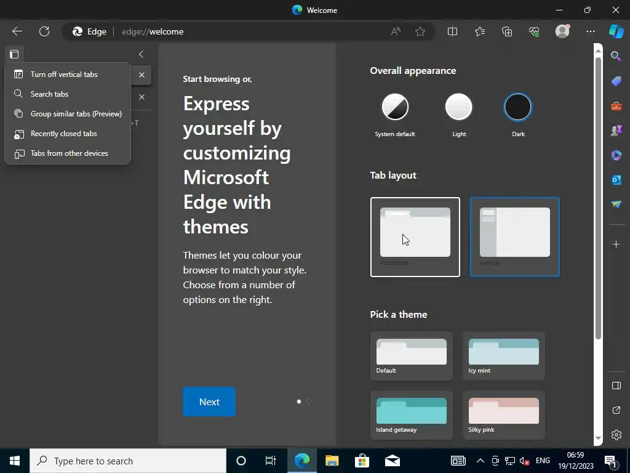Open the profile avatar

562,31
